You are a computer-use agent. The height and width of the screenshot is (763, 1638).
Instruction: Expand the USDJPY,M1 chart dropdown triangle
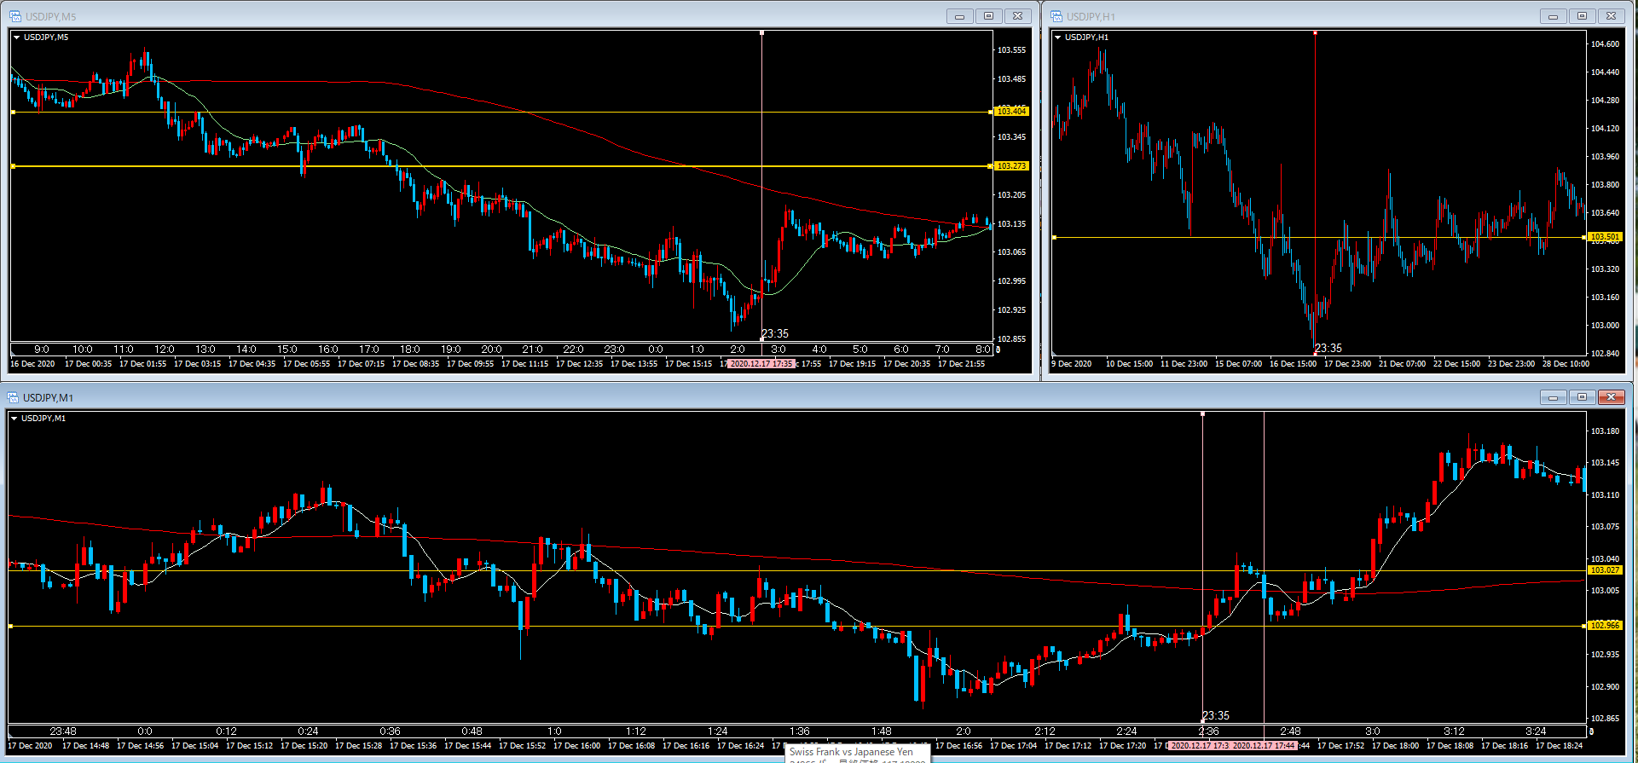pyautogui.click(x=14, y=419)
